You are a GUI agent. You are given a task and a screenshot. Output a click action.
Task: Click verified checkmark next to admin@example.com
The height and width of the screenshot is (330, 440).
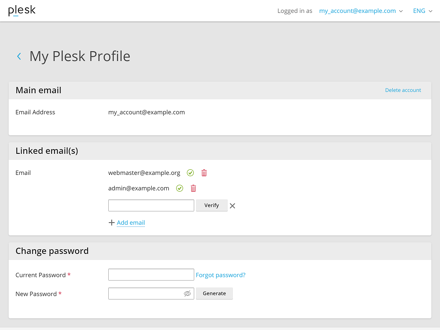point(180,188)
